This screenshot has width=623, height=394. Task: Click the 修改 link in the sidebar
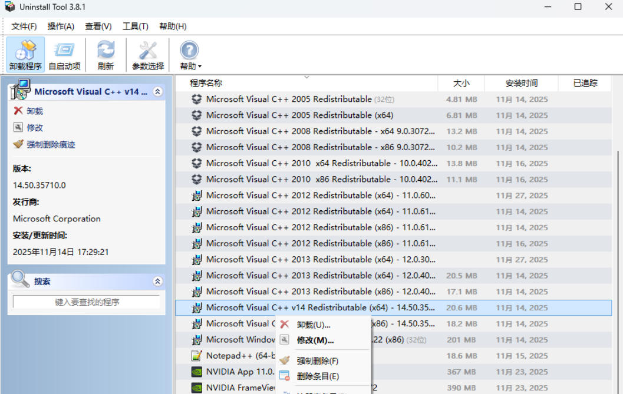point(35,127)
